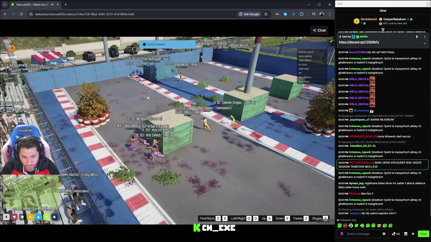Viewport: 431px width, 242px height.
Task: Reload the Kick page
Action: (21, 14)
